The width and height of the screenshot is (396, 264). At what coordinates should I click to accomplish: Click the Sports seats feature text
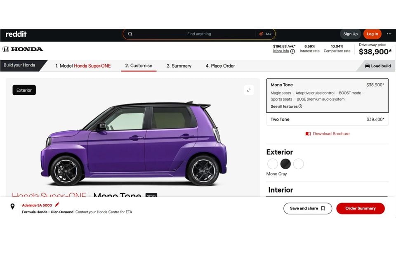tap(281, 99)
